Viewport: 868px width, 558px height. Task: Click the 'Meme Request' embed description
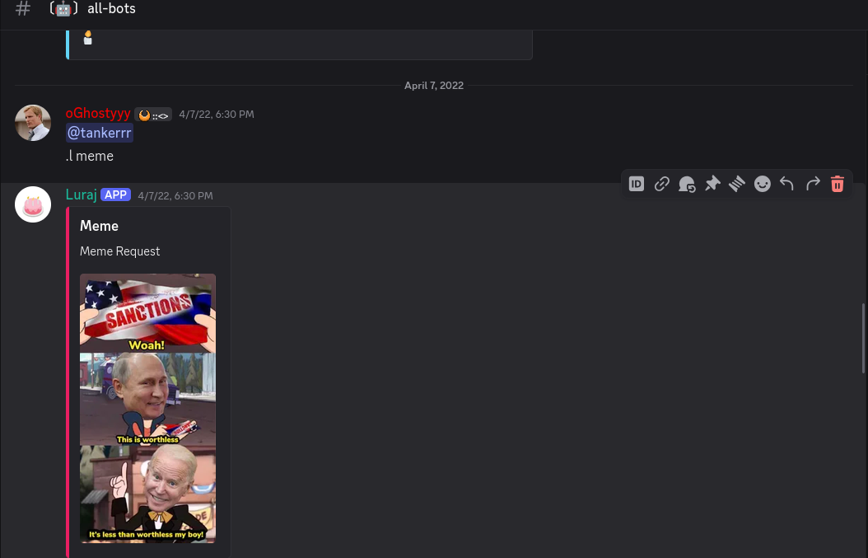tap(119, 251)
